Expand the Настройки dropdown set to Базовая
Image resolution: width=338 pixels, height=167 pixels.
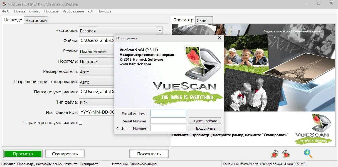[120, 31]
